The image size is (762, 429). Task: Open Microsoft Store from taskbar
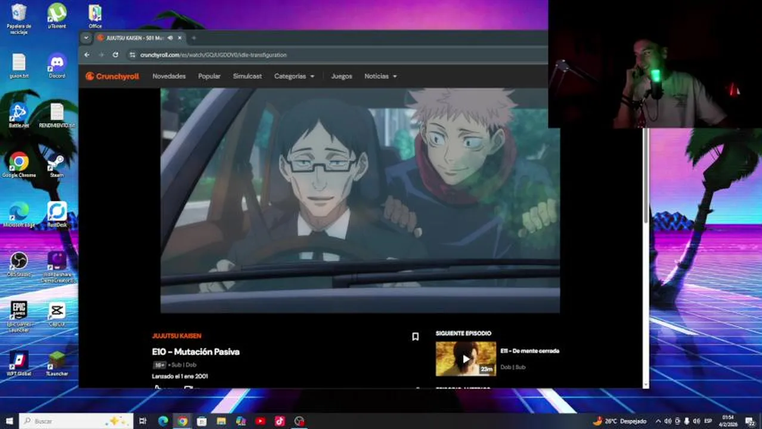coord(202,421)
